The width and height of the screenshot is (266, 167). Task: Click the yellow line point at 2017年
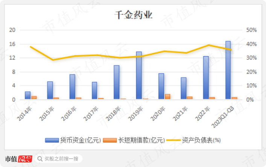(97, 55)
